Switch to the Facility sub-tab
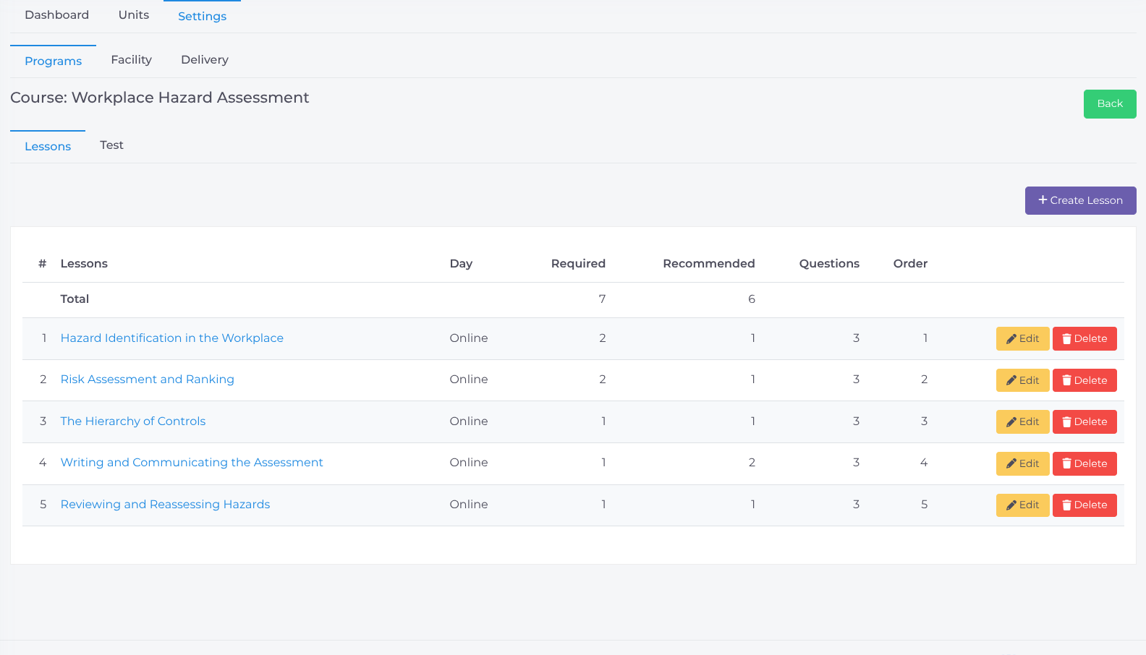Viewport: 1146px width, 655px height. point(132,60)
